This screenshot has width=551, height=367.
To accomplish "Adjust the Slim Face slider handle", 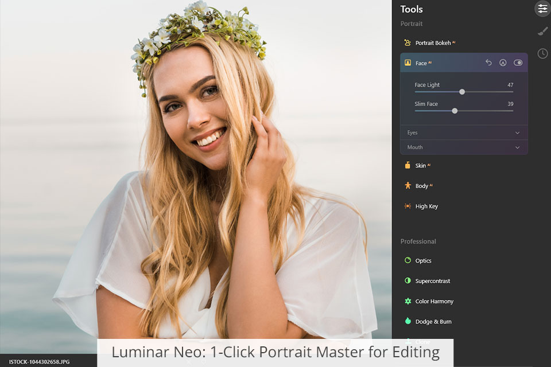I will pyautogui.click(x=455, y=111).
